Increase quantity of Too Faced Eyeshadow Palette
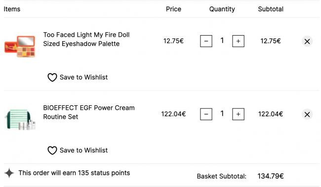Viewport: 321px width, 187px height. 238,41
